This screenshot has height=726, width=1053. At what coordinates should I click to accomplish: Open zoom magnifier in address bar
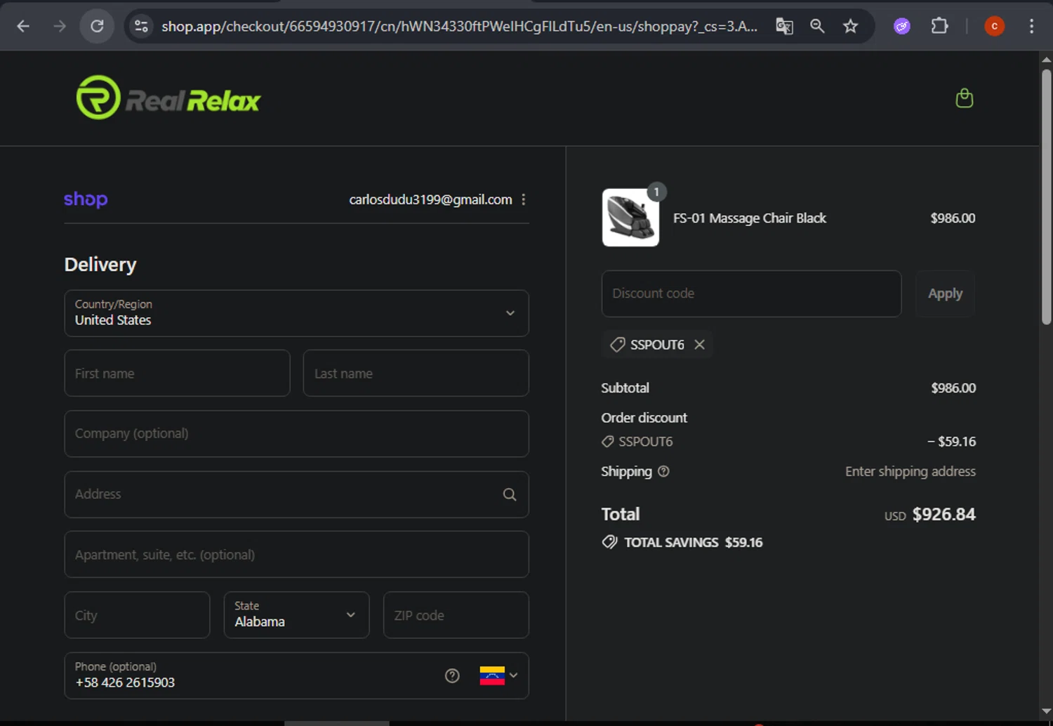point(817,27)
